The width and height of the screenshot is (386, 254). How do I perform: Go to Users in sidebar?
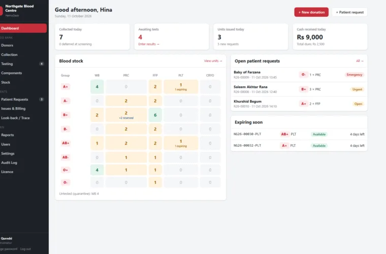[23, 144]
